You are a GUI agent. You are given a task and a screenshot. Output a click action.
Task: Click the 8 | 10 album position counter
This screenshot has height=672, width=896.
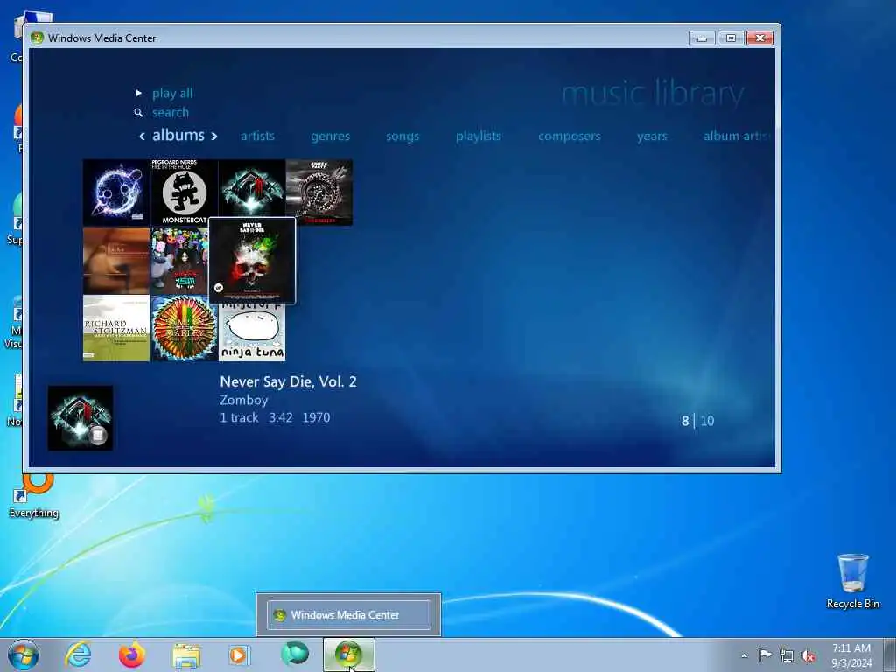(697, 421)
